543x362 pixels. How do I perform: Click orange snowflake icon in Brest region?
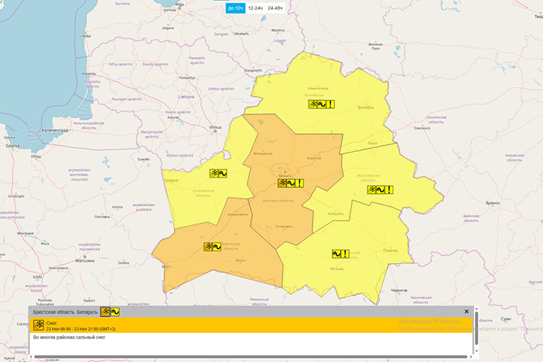click(x=208, y=247)
